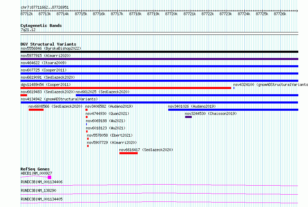This screenshot has height=207, width=308.
Task: Click the ABCB1|NM_000927 gene label
Action: (36, 173)
